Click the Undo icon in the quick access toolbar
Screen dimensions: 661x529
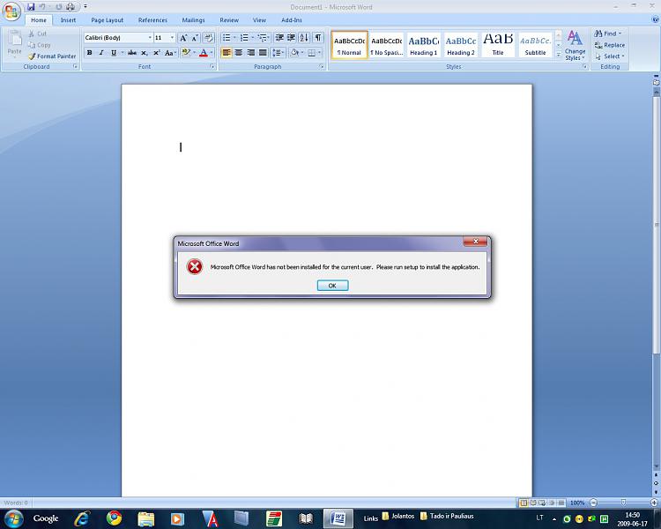click(x=42, y=7)
